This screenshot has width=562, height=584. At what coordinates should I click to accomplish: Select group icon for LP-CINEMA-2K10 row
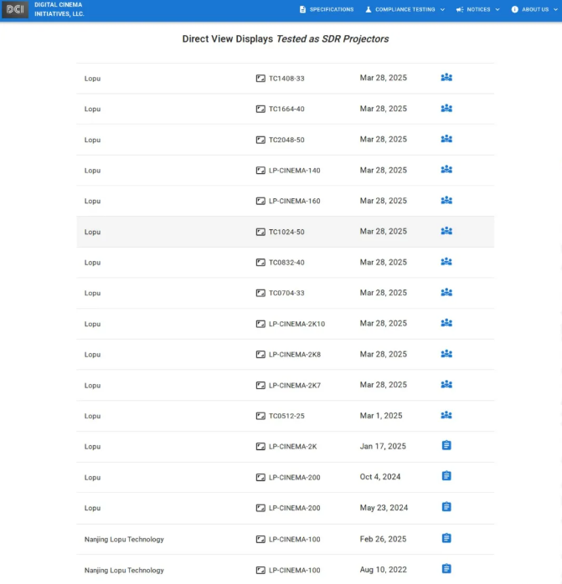click(x=446, y=323)
